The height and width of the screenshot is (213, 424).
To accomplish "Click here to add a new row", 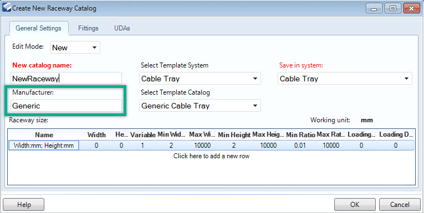I will click(x=211, y=156).
